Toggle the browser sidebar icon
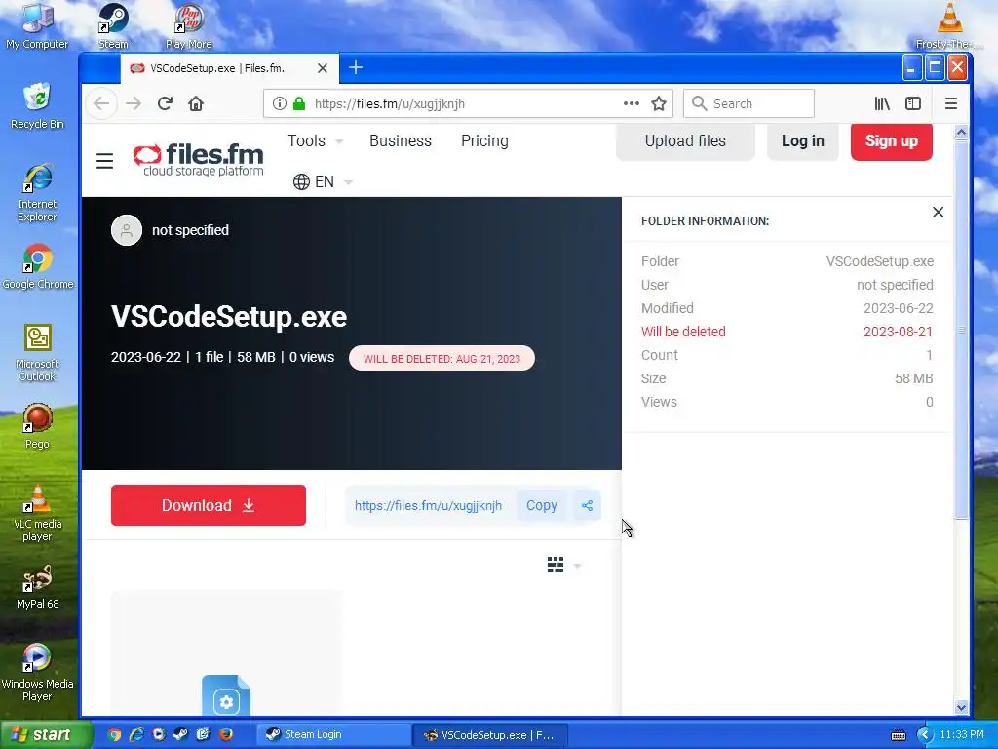Screen dimensions: 998x749 [912, 103]
